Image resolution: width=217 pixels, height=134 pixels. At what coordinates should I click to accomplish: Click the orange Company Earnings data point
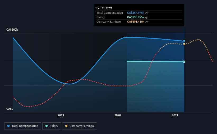point(184,44)
